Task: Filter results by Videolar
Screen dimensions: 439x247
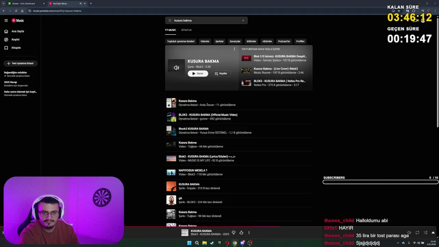Action: (x=205, y=42)
